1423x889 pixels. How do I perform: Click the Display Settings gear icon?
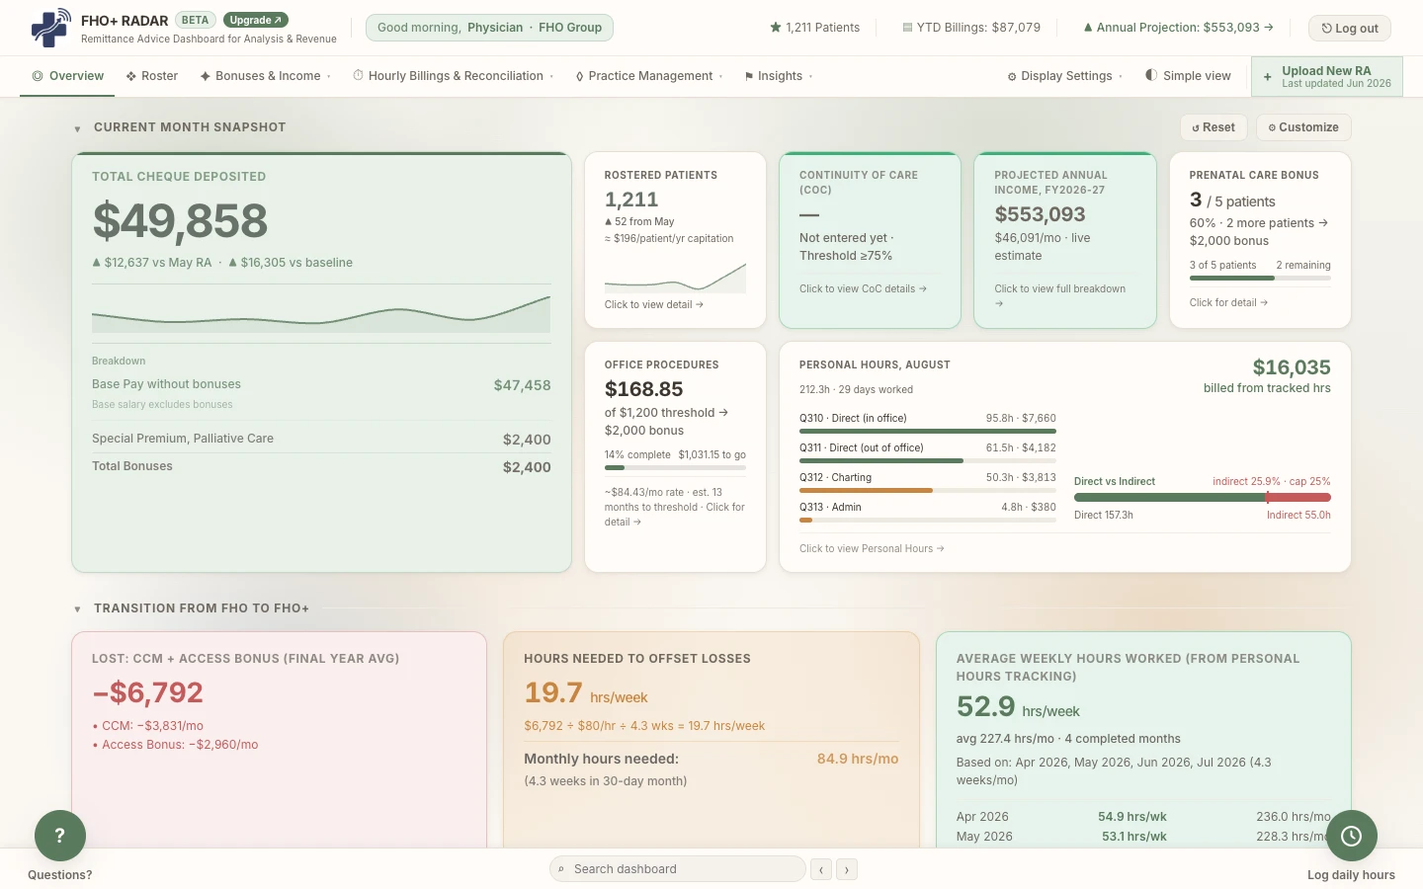pos(1012,76)
